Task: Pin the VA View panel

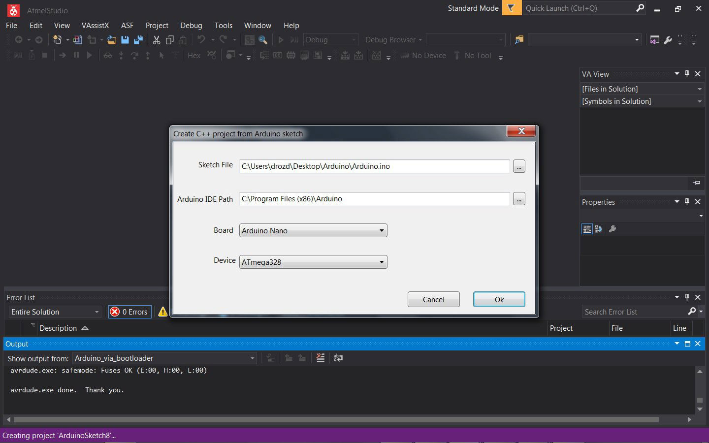Action: click(687, 74)
